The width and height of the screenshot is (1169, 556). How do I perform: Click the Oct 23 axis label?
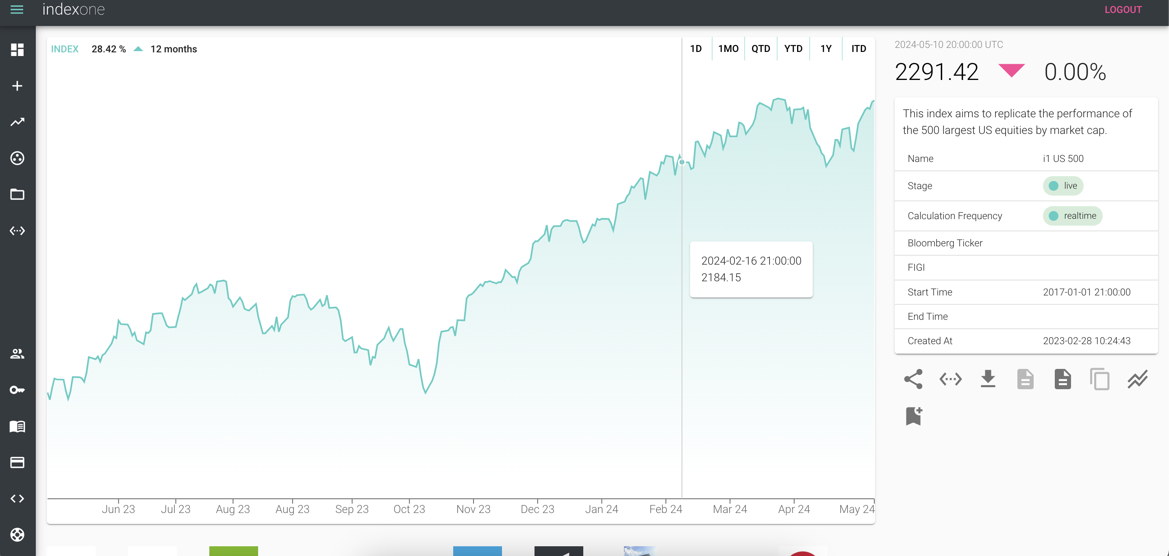[x=409, y=509]
